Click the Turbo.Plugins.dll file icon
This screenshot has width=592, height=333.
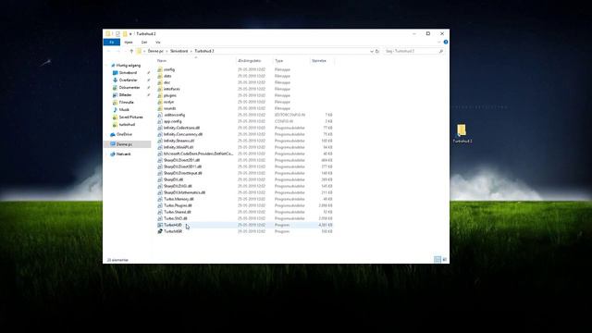[x=160, y=205]
